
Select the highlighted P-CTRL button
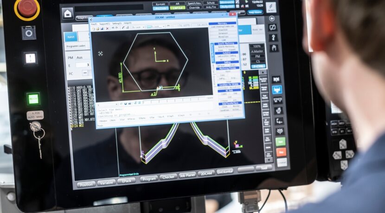[x=258, y=66]
